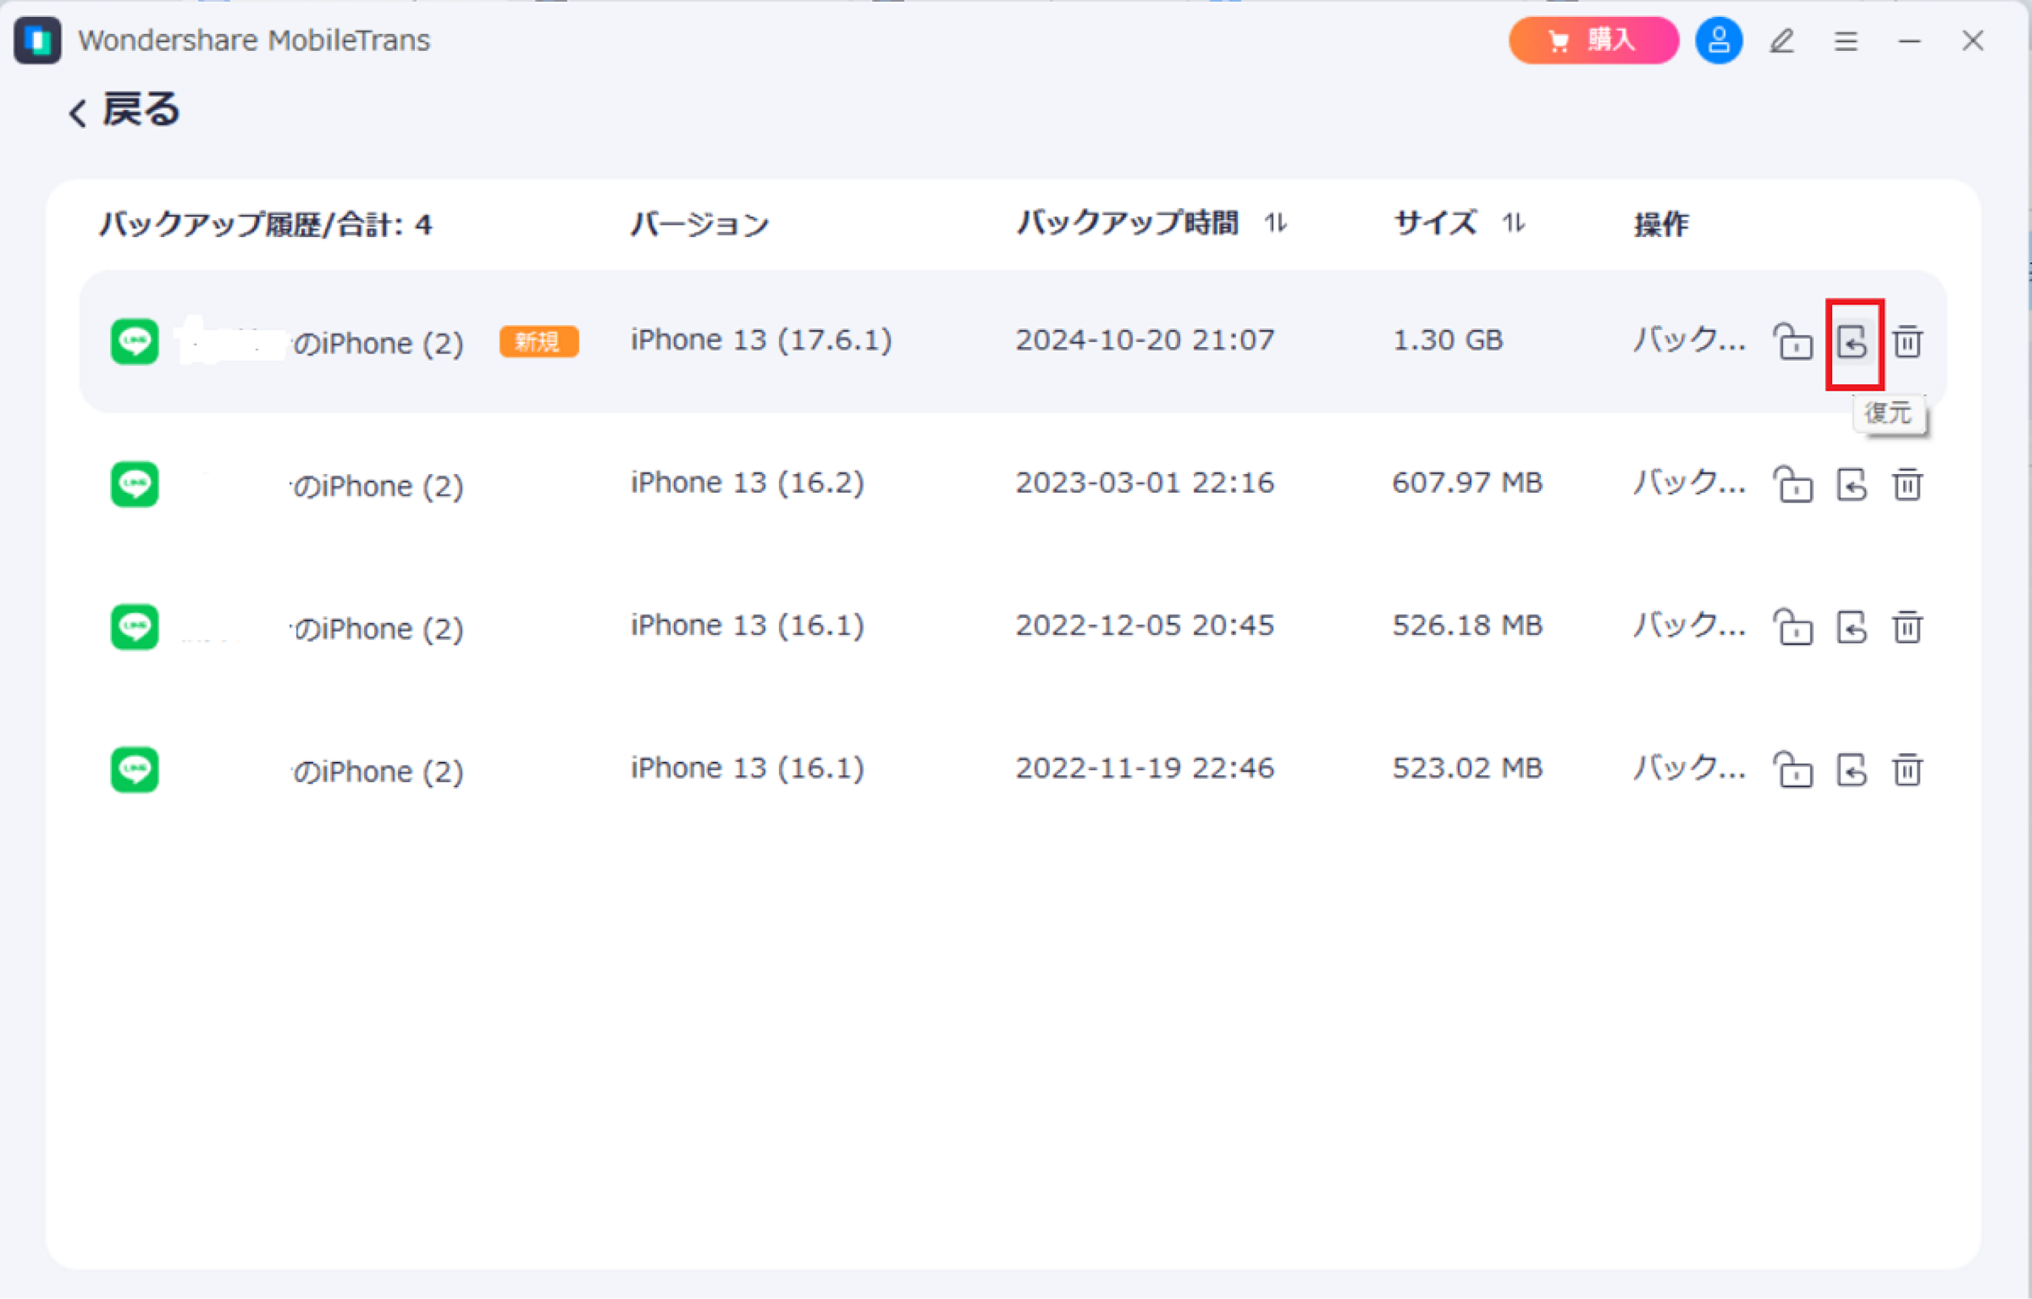Restore the 2024-10-20 21:07 backup

pos(1852,342)
